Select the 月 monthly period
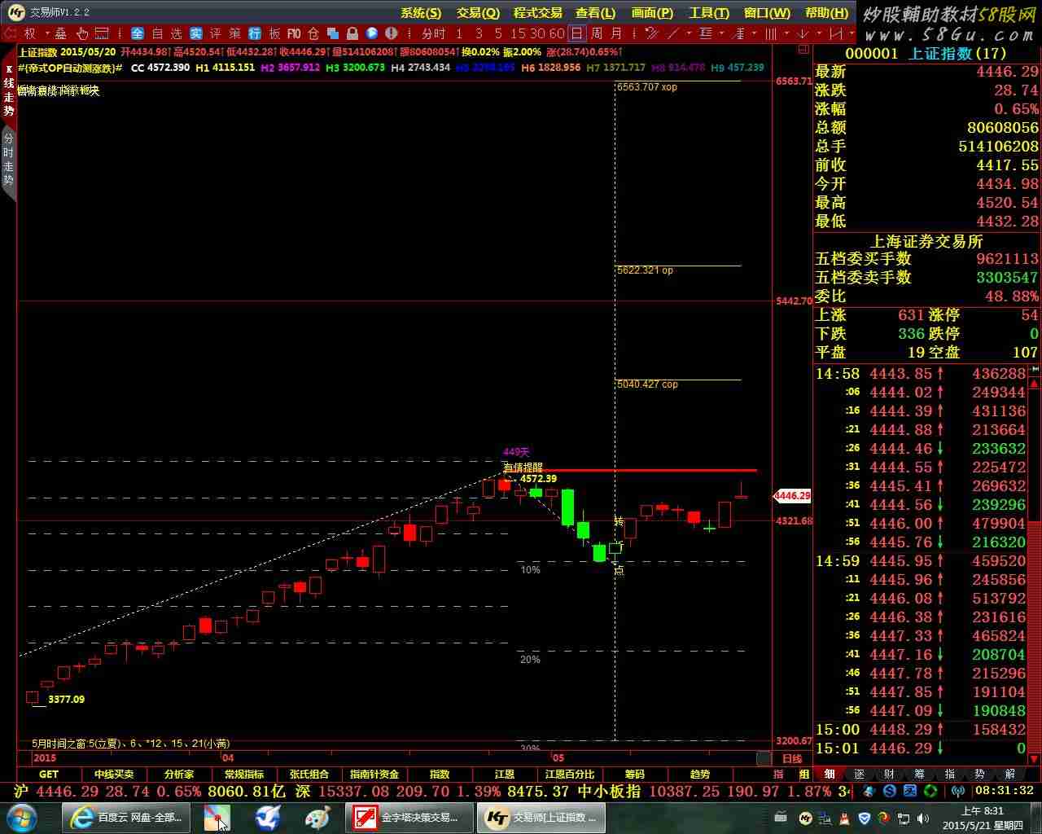The height and width of the screenshot is (834, 1042). click(616, 33)
